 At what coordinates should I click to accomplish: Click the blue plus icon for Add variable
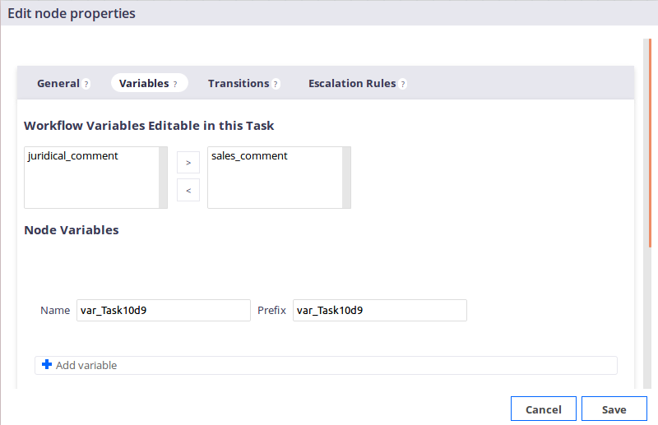47,364
